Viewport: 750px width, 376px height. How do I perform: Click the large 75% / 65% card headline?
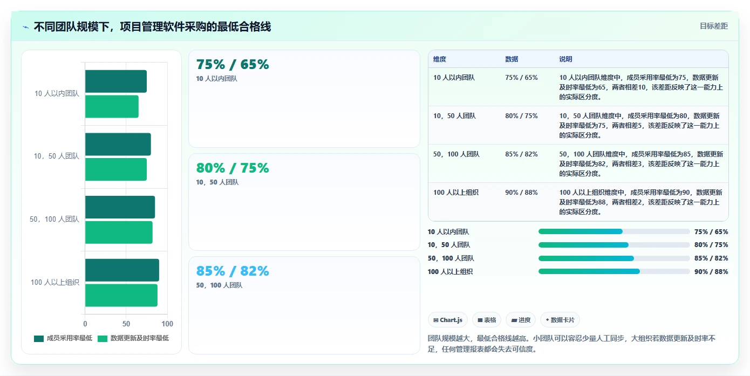tap(233, 65)
